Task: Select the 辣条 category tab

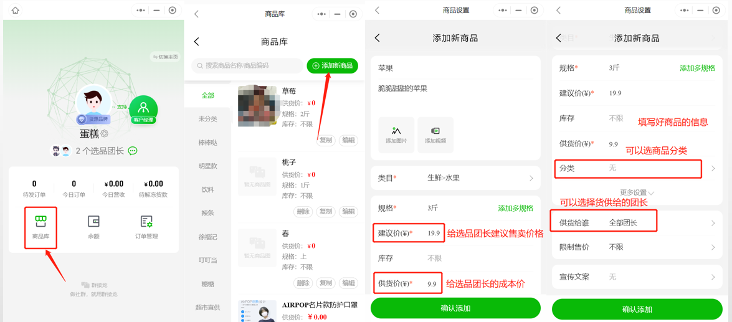Action: 207,213
